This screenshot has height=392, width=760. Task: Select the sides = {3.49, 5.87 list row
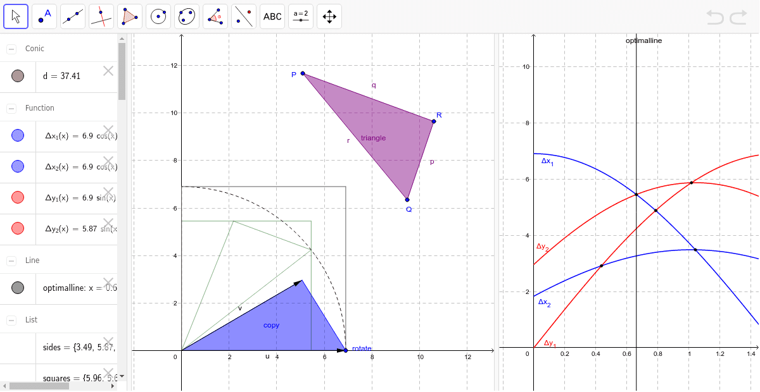80,347
